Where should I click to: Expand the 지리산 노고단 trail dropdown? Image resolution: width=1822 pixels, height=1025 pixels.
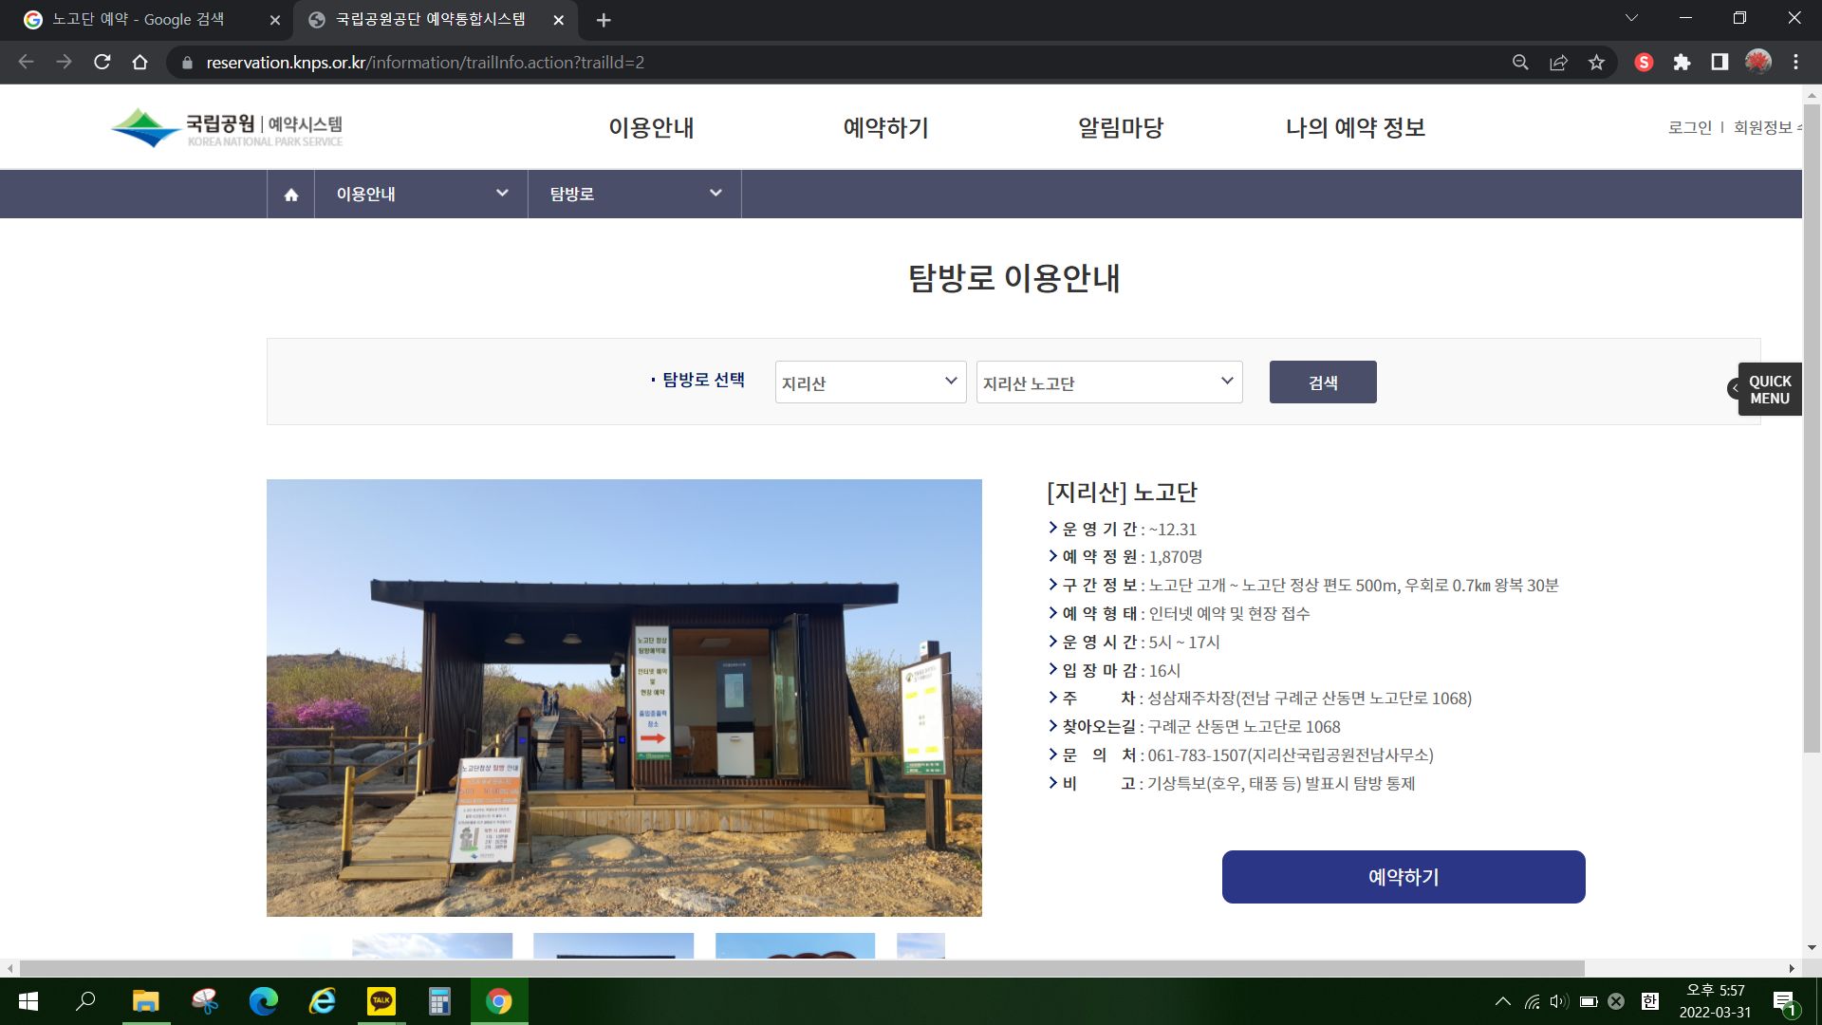[1108, 382]
